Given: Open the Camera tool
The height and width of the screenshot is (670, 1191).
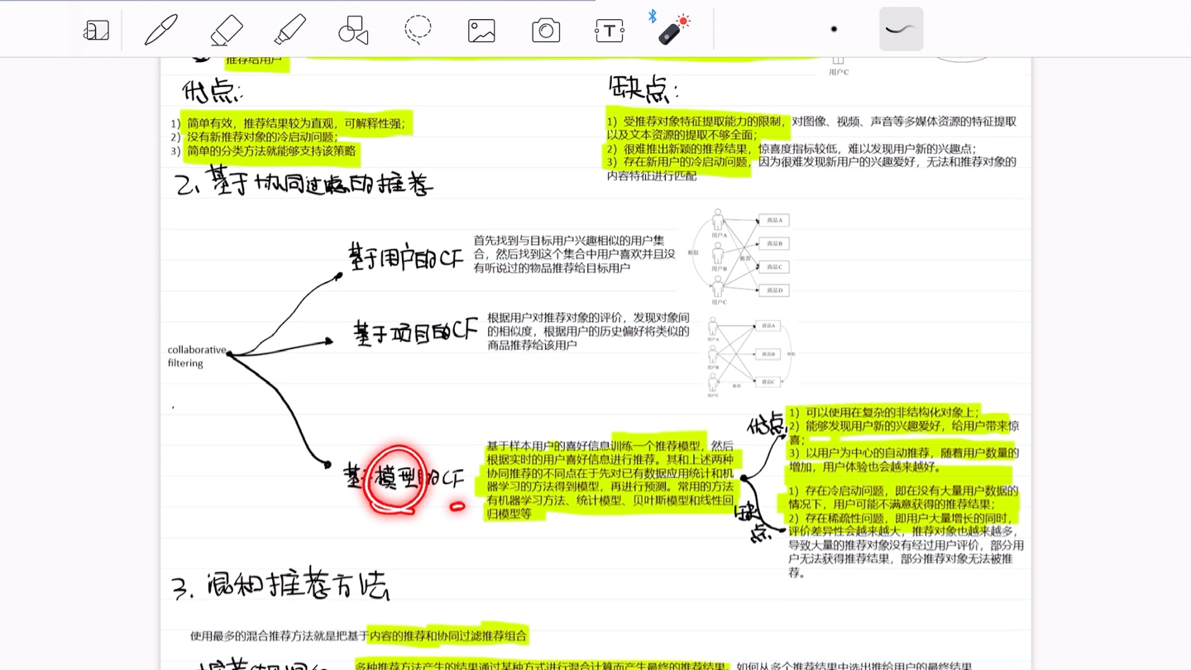Looking at the screenshot, I should [546, 31].
